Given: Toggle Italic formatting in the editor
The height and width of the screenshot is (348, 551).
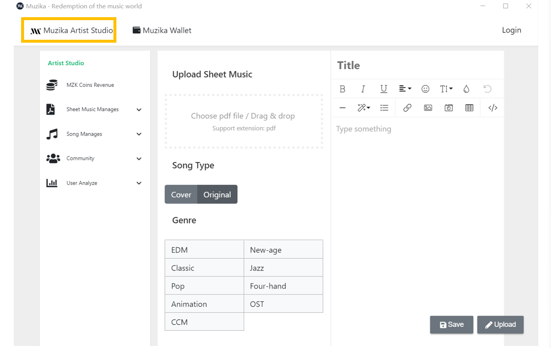Looking at the screenshot, I should (363, 89).
